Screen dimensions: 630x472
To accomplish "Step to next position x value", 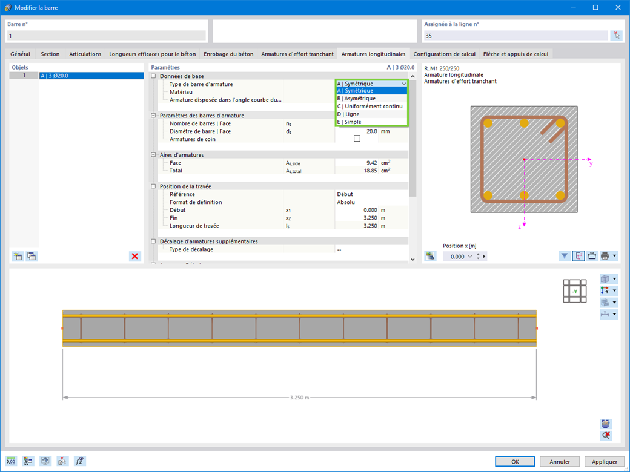I will pyautogui.click(x=485, y=257).
